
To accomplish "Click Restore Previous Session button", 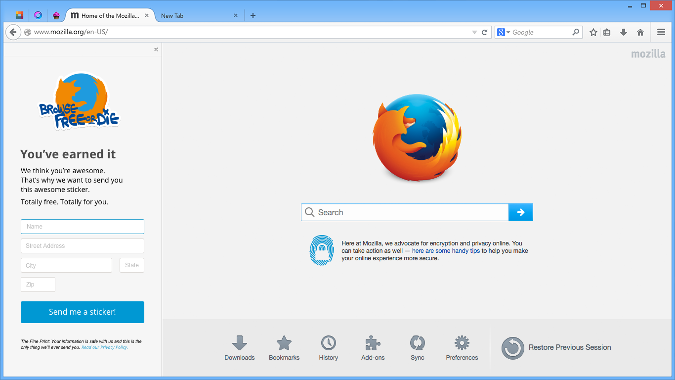I will (x=556, y=348).
